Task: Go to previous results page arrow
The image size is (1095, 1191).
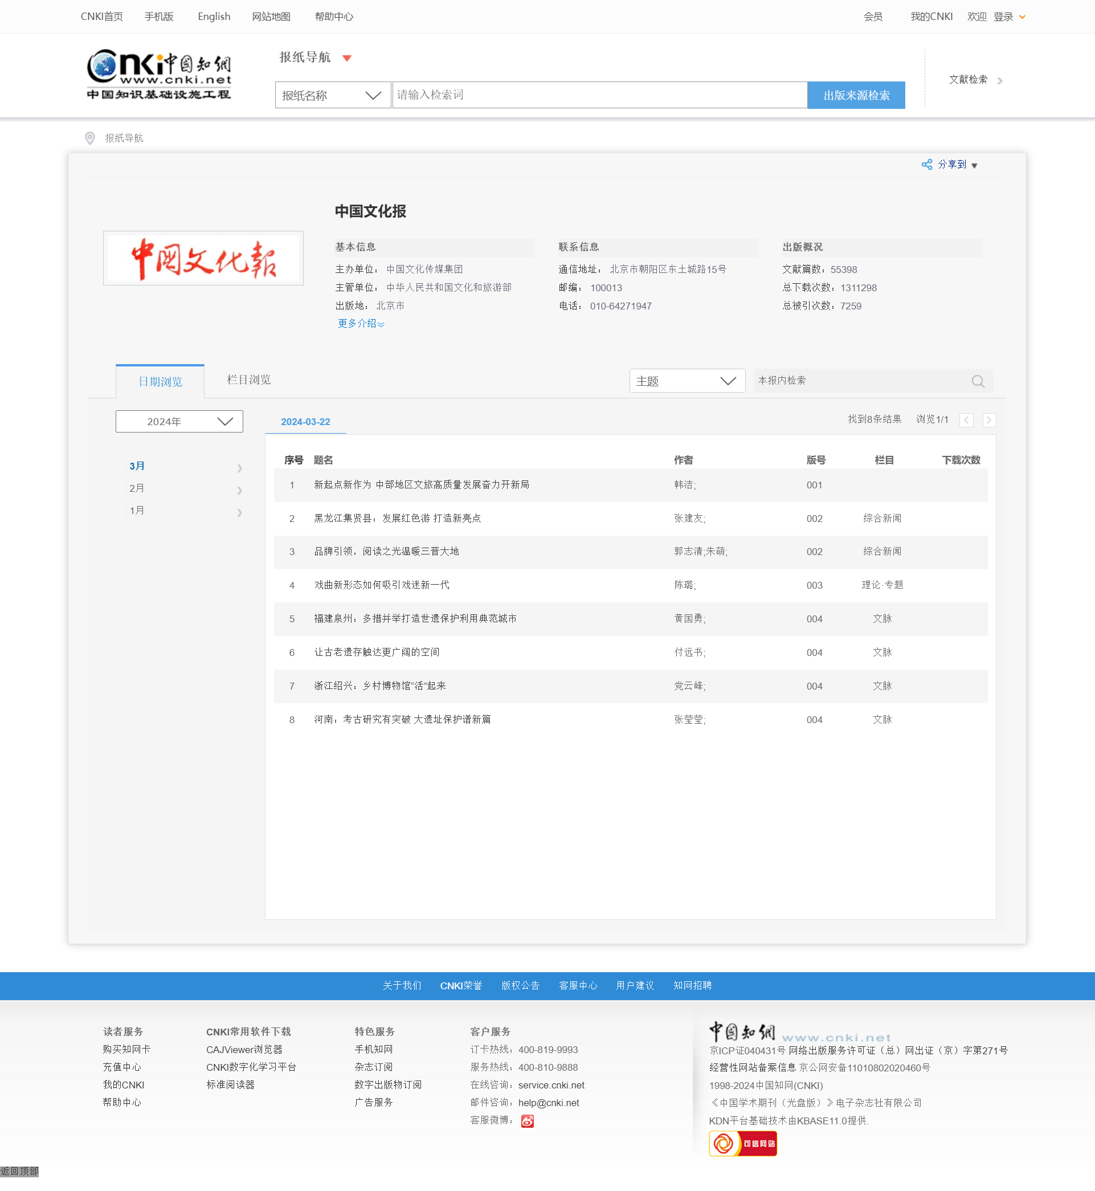Action: tap(966, 420)
